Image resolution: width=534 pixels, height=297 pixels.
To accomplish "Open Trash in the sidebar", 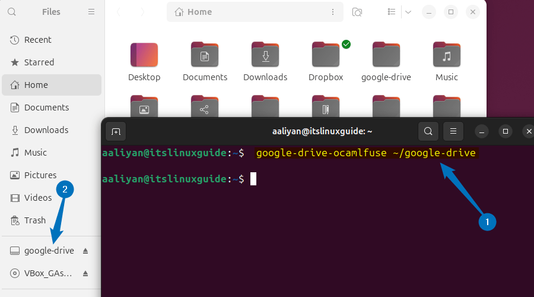I will [x=52, y=220].
